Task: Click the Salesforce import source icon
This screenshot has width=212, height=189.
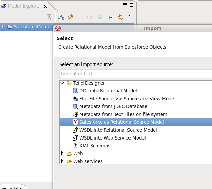Action: [75, 122]
